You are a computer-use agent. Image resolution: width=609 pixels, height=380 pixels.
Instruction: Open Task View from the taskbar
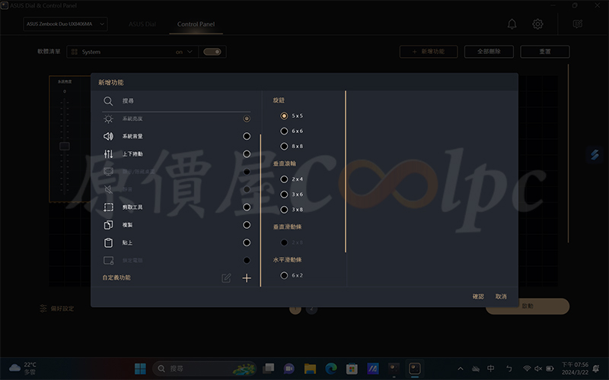pos(268,369)
